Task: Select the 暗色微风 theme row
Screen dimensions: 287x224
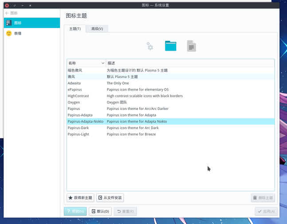Action: coord(171,70)
